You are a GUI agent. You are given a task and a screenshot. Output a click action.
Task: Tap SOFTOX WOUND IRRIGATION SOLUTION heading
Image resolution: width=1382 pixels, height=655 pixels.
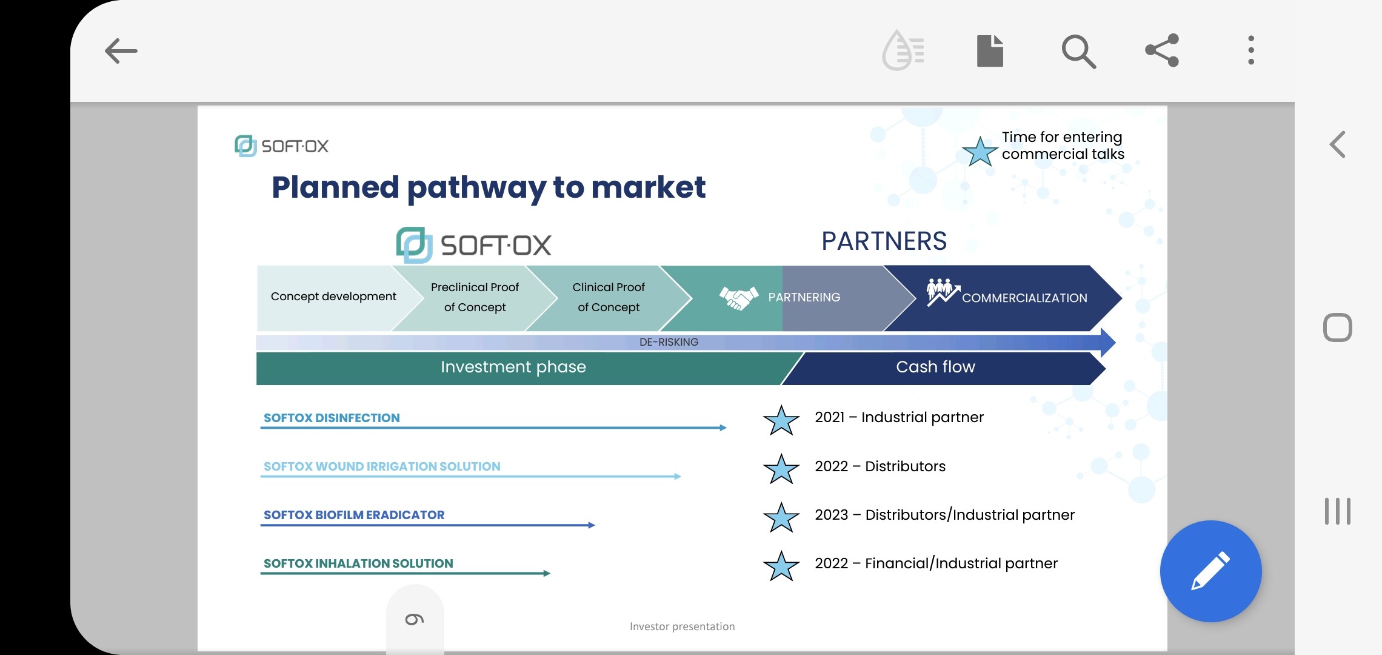pyautogui.click(x=382, y=466)
